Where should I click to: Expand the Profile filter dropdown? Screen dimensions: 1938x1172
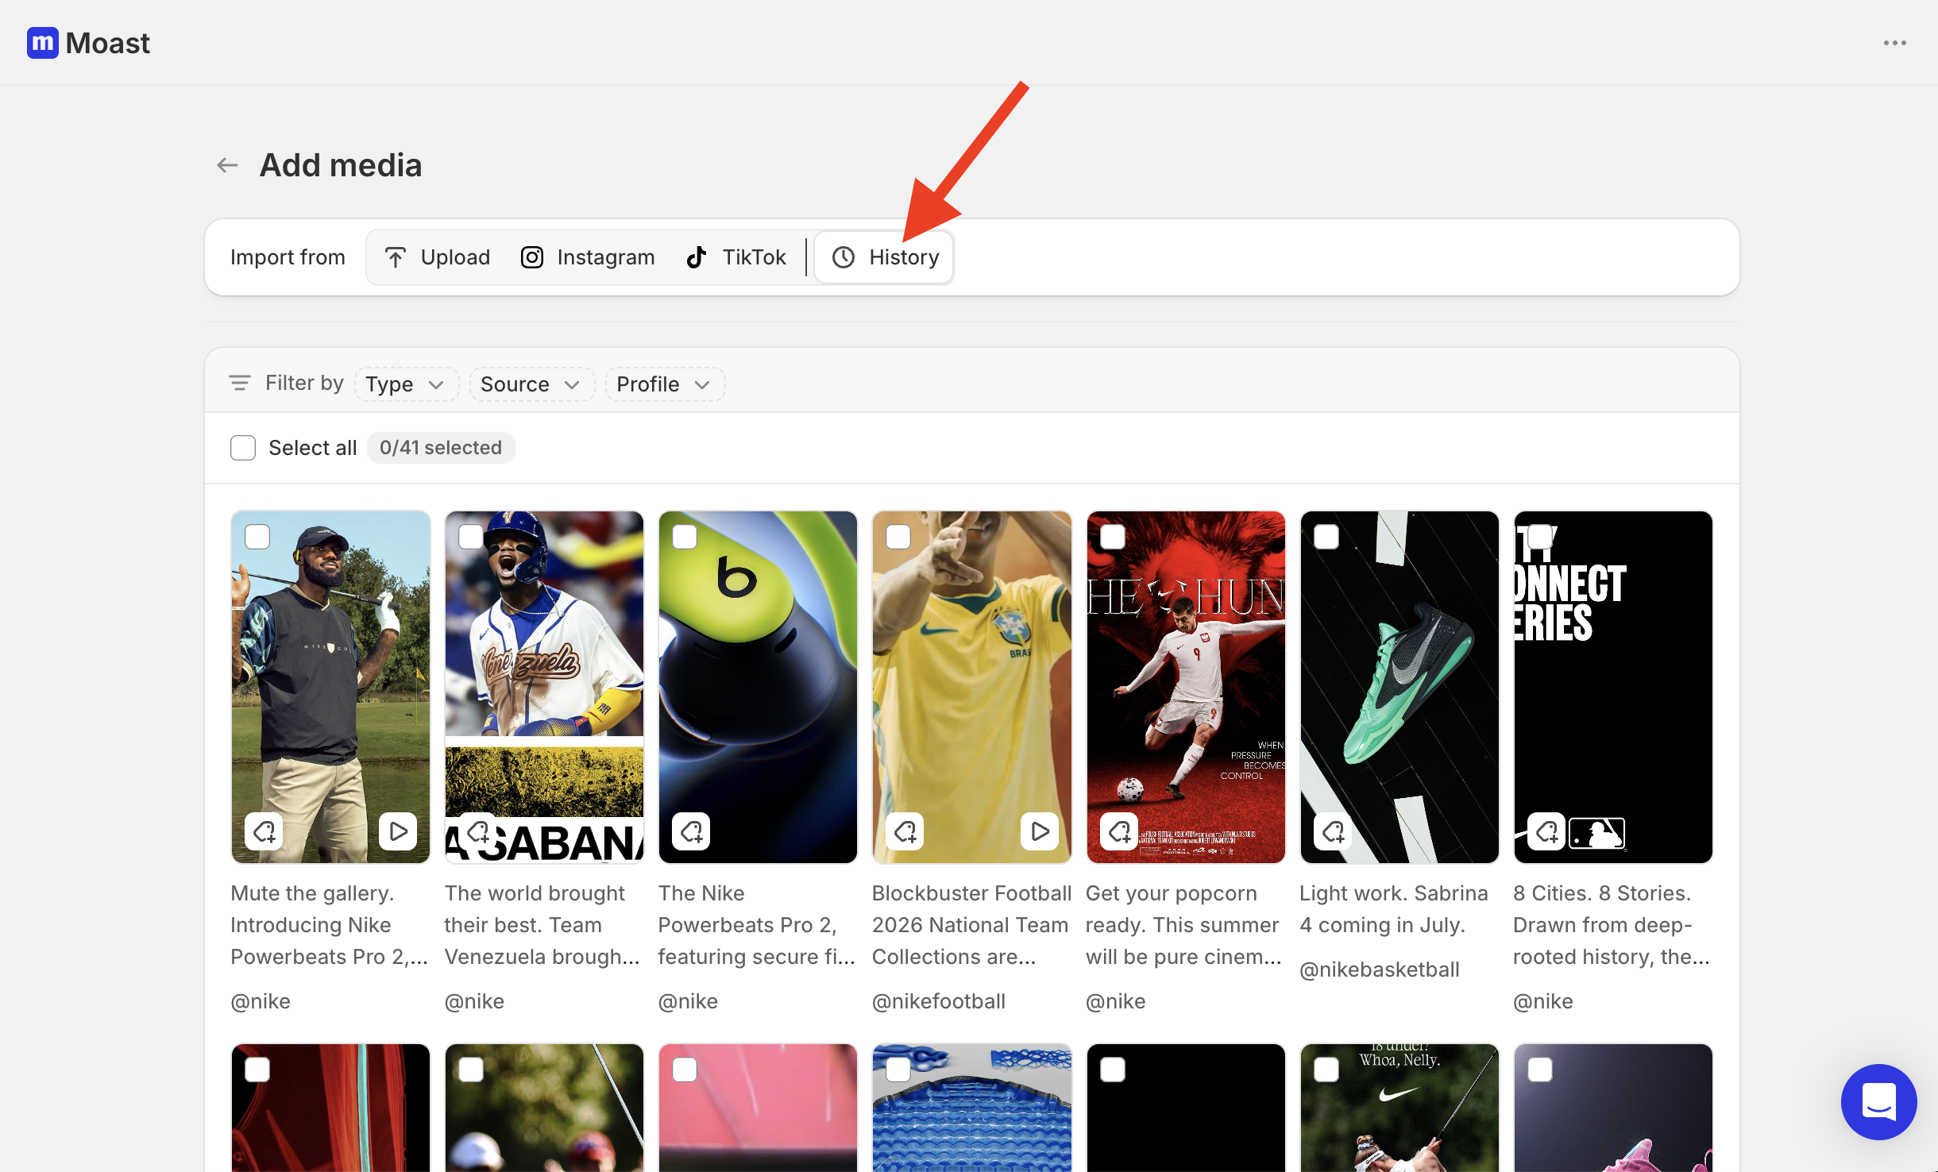coord(665,384)
